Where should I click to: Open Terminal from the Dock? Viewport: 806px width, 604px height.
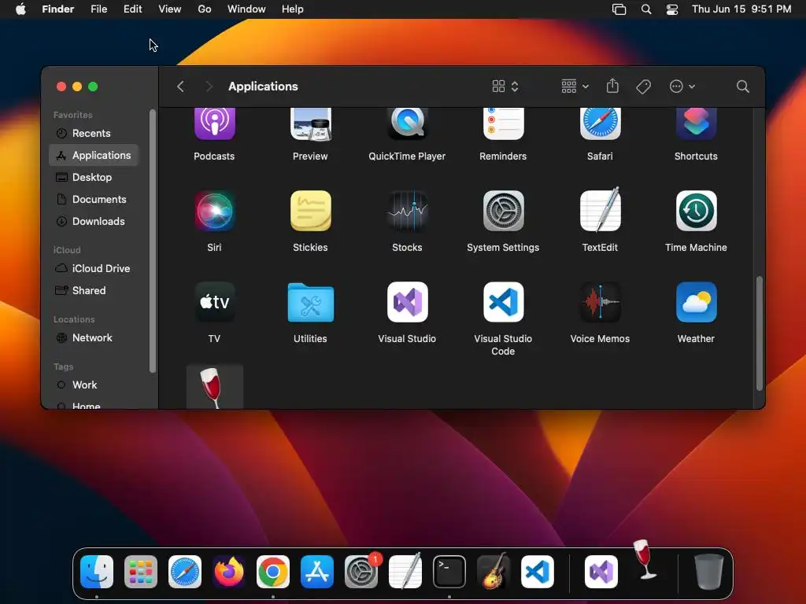coord(449,572)
